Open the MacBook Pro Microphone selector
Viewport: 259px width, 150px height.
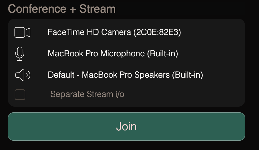pos(113,54)
